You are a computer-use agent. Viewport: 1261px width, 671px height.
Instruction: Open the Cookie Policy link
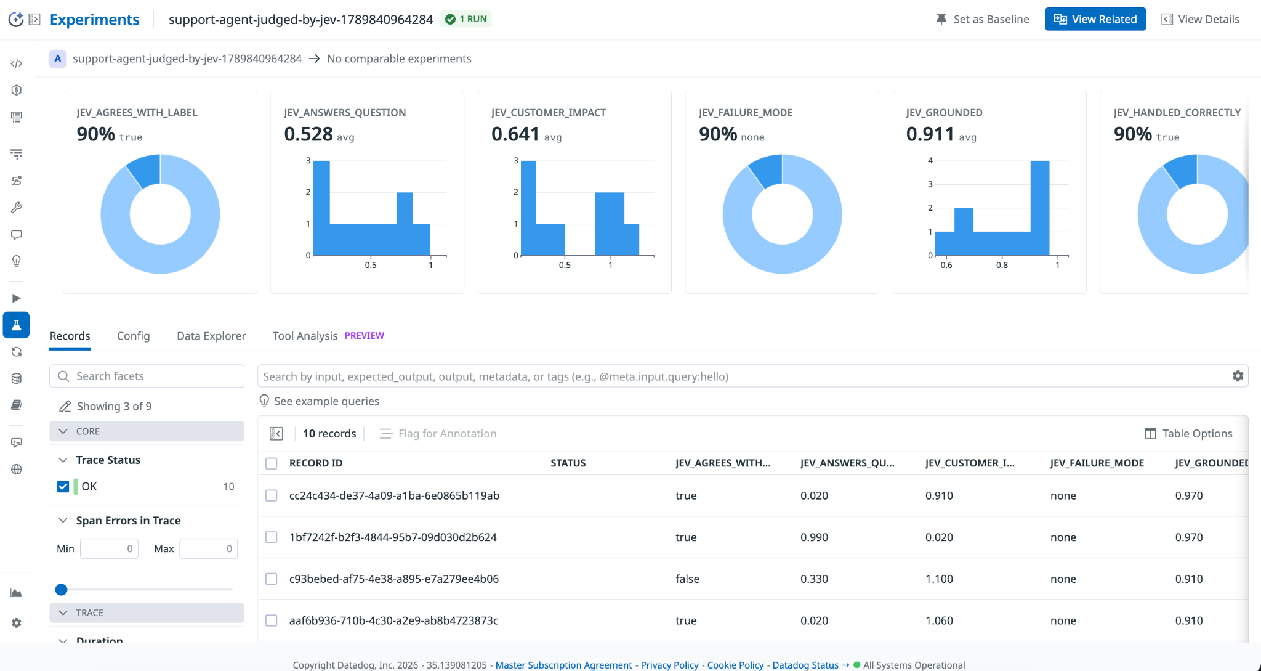pos(735,665)
